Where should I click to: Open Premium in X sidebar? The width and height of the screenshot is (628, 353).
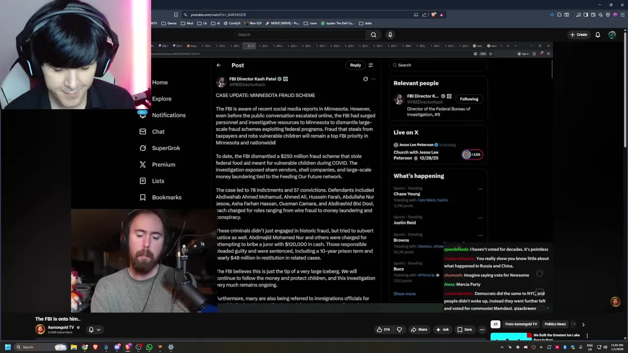pyautogui.click(x=157, y=165)
